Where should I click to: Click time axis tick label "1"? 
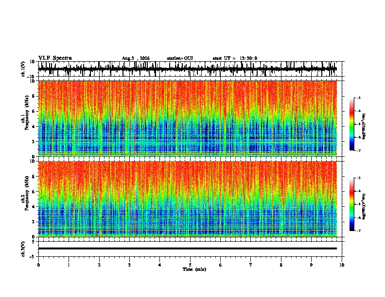69,265
